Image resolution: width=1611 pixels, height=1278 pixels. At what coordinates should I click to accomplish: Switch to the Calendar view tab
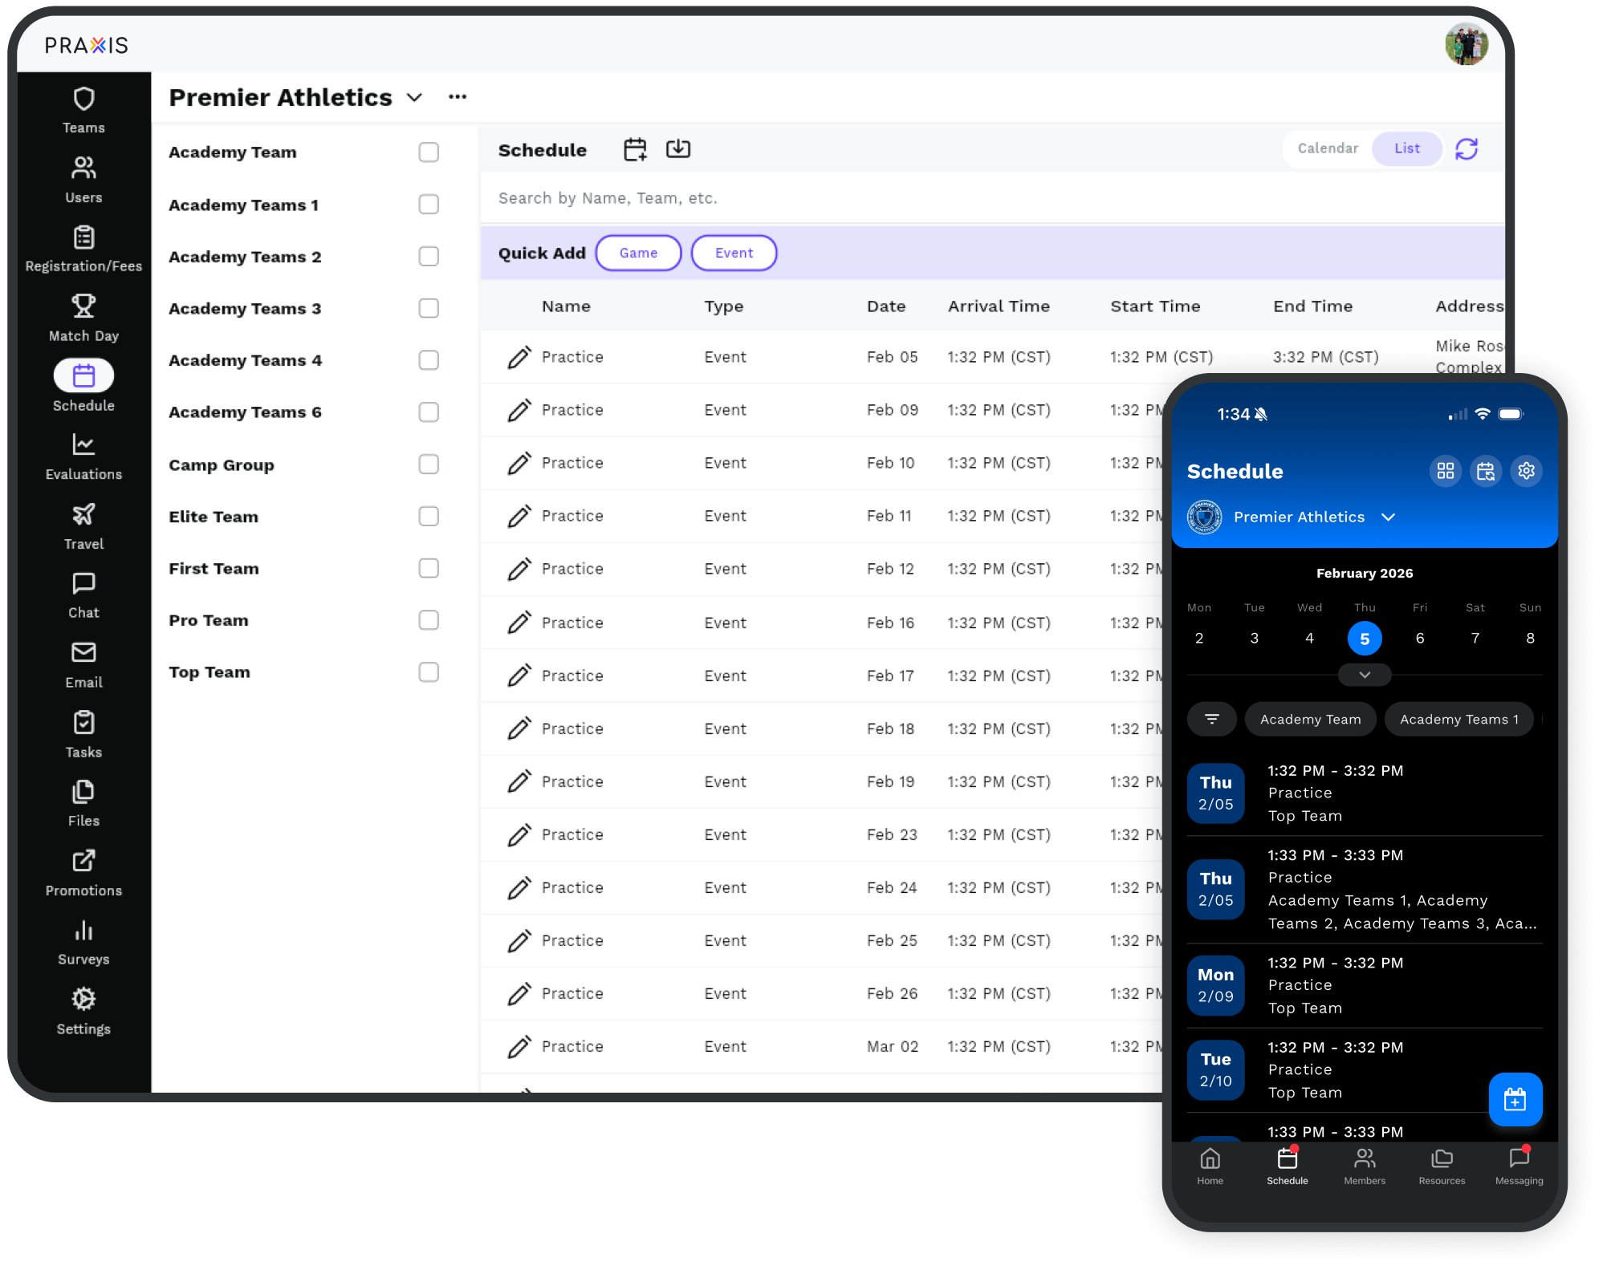click(1328, 148)
